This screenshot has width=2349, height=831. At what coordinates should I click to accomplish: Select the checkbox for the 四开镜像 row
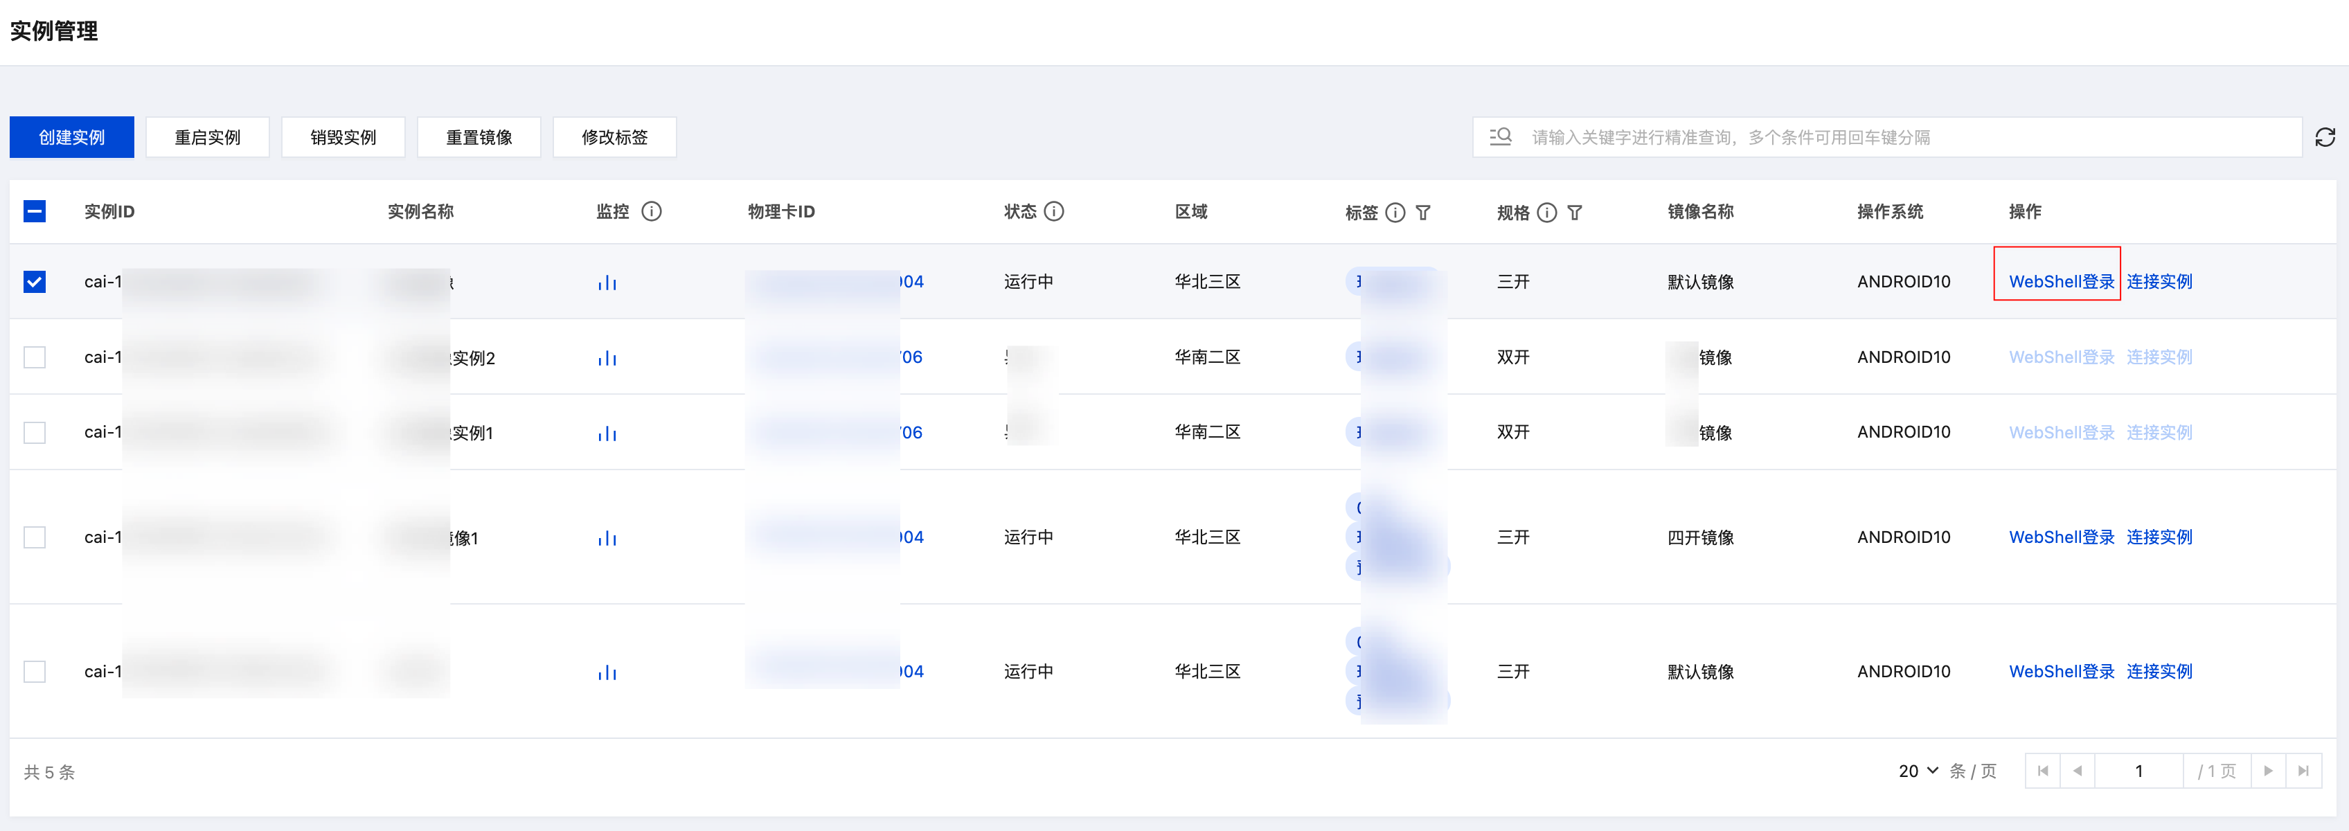[35, 537]
